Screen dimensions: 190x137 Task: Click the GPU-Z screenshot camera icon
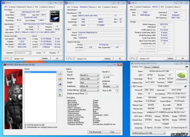(187, 67)
